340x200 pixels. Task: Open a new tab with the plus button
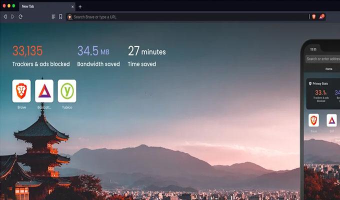pyautogui.click(x=80, y=6)
